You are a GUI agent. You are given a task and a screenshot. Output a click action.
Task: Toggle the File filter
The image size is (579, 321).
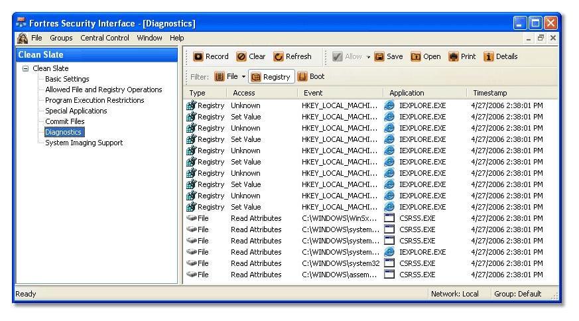(226, 76)
